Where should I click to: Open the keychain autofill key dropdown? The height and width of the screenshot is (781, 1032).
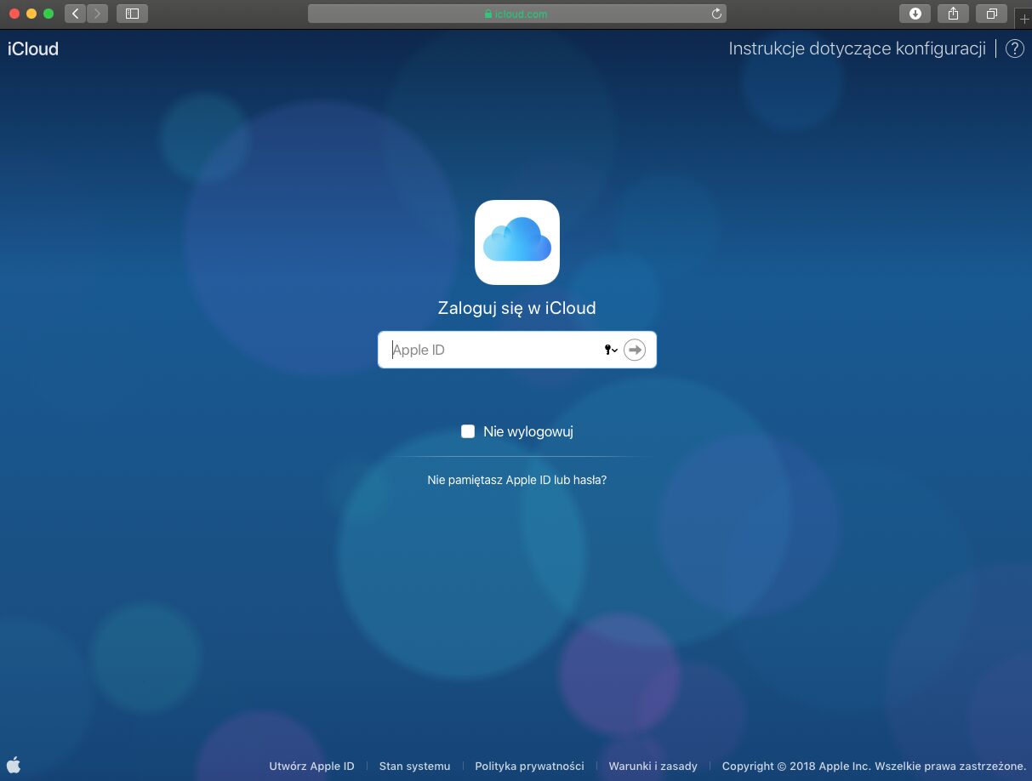611,350
